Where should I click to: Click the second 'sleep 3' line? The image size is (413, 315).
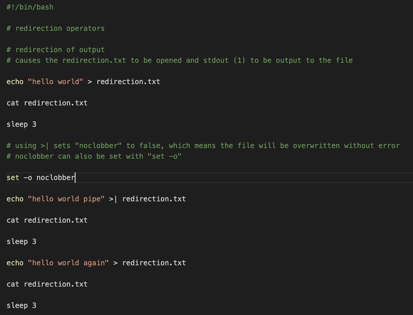click(x=21, y=242)
